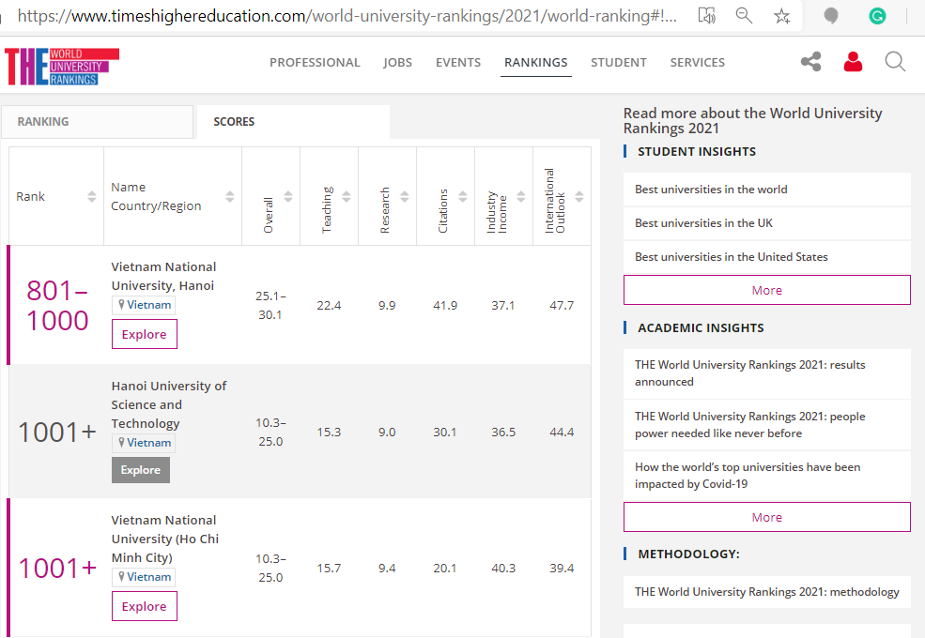Sort table by Rank column arrows

[x=91, y=197]
